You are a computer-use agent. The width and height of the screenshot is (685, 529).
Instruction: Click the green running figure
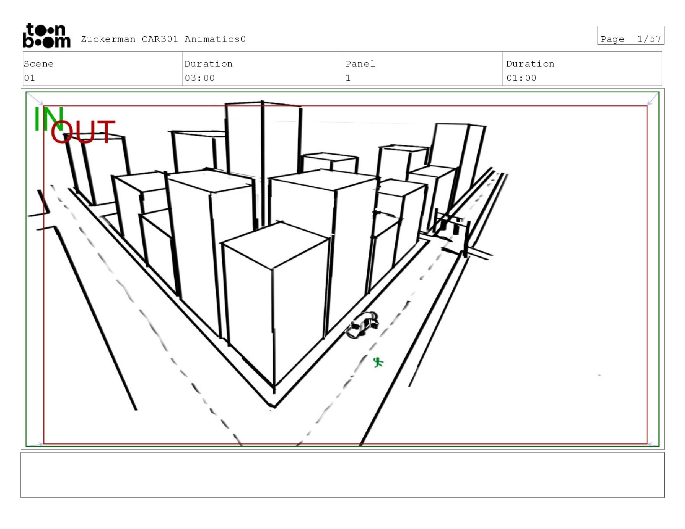pos(378,362)
